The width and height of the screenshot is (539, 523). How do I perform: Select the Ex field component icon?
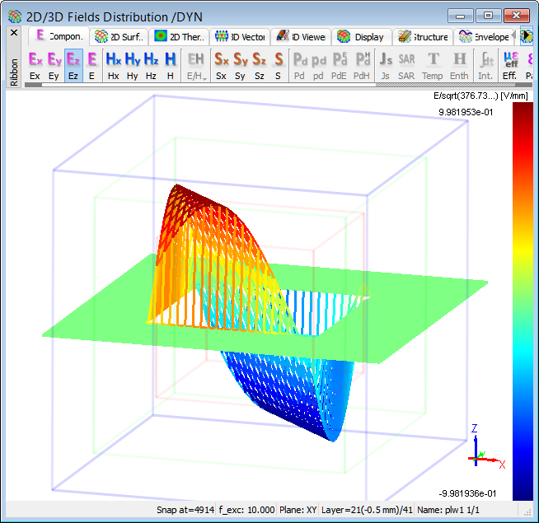pos(35,64)
